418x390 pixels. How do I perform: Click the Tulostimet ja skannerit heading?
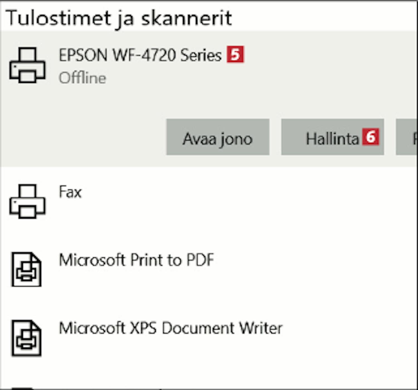pos(119,18)
